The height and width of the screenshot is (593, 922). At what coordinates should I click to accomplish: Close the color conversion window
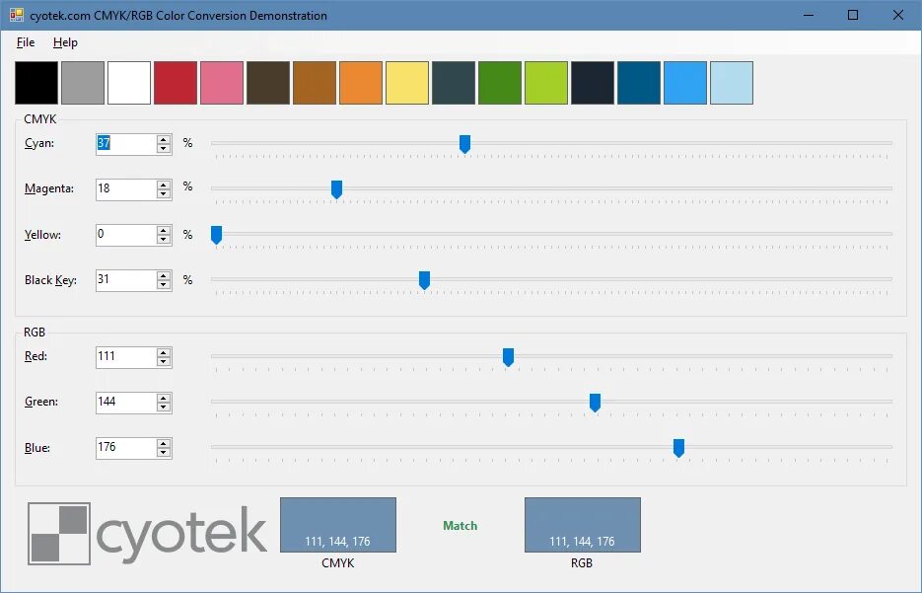point(898,16)
